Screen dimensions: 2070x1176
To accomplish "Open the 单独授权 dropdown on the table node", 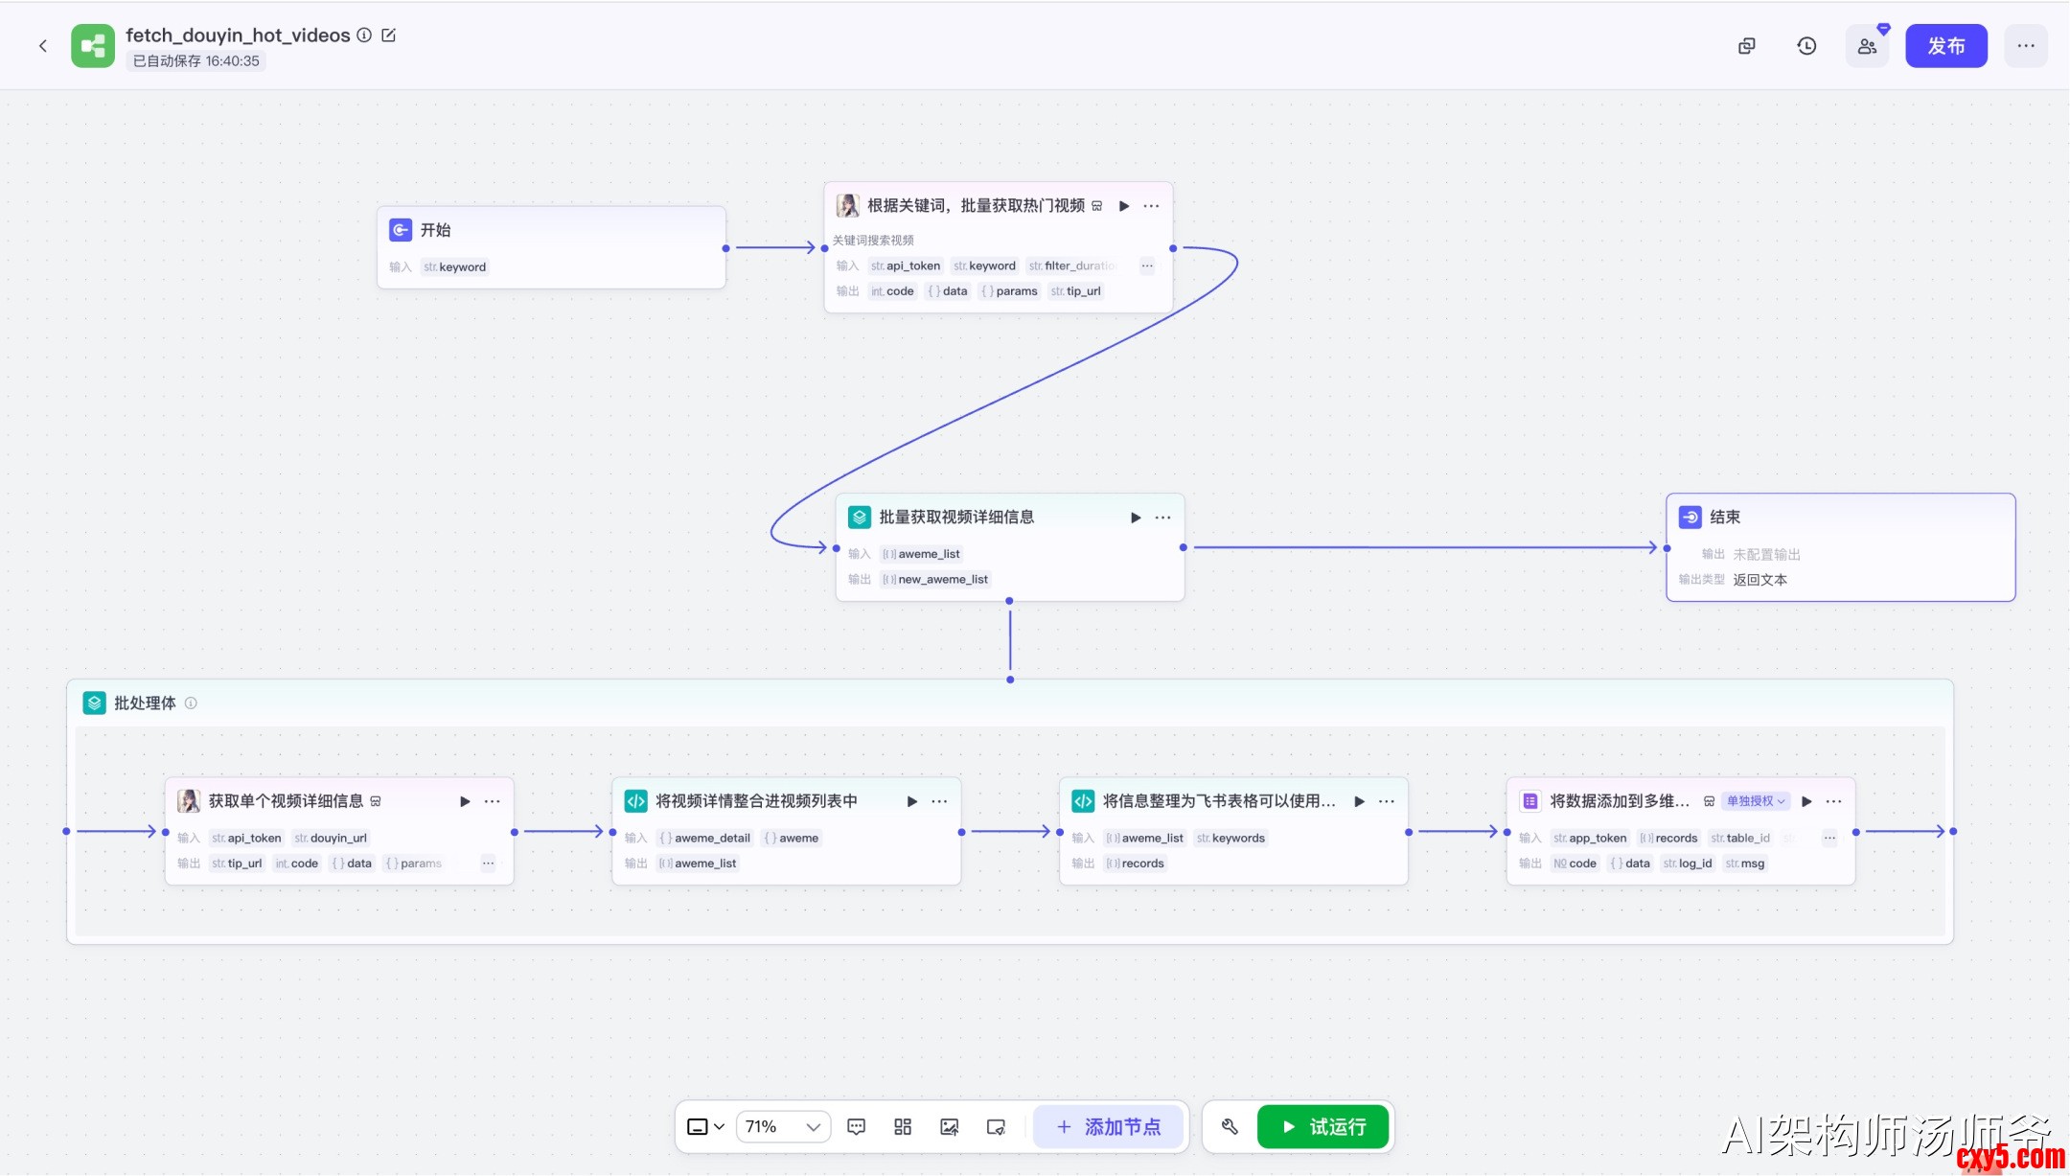I will 1756,801.
